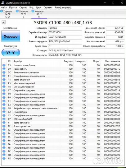
Task: Click status icon for attribute FA
Action: (x=4, y=144)
